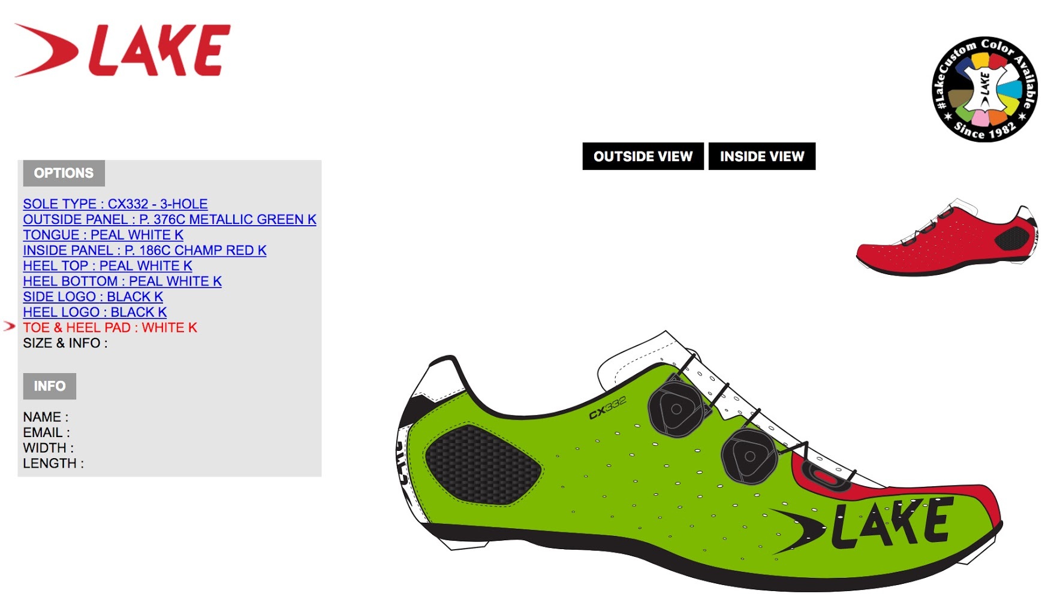This screenshot has height=606, width=1054.
Task: Open SIDE LOGO : BLACK K option
Action: (x=93, y=297)
